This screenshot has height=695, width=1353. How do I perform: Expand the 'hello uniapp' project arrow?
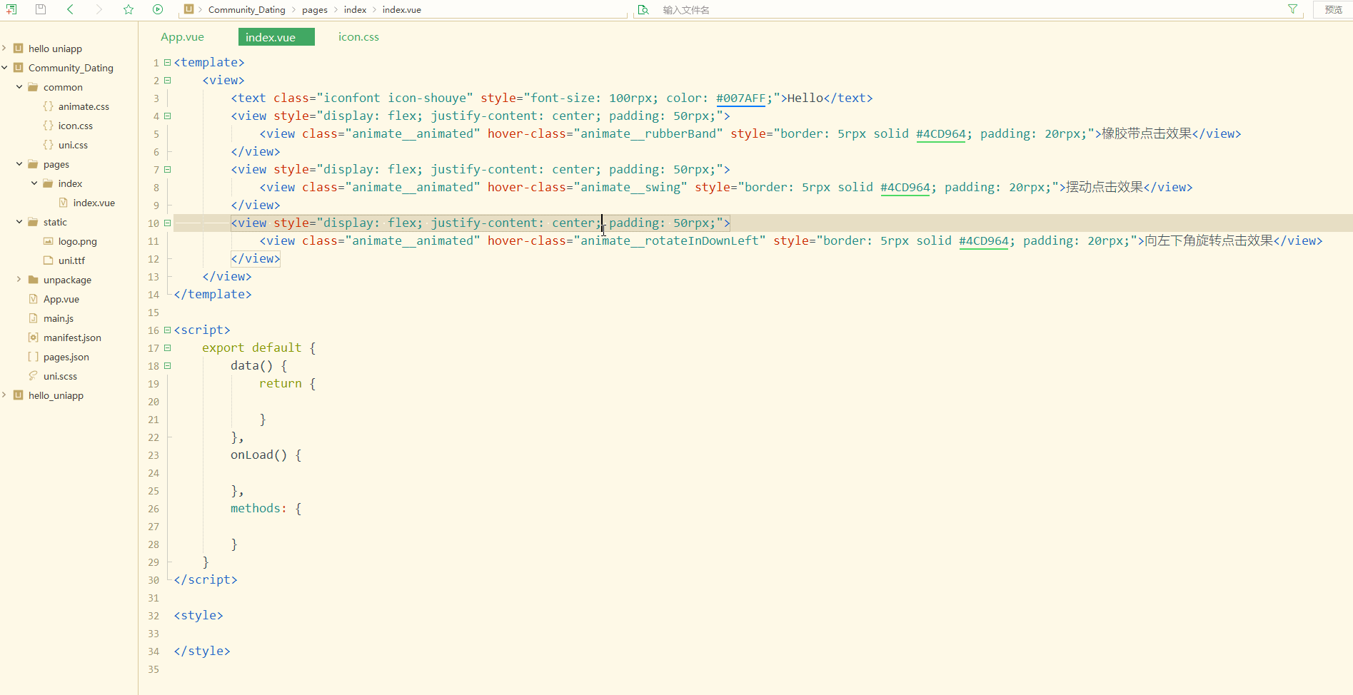click(4, 49)
